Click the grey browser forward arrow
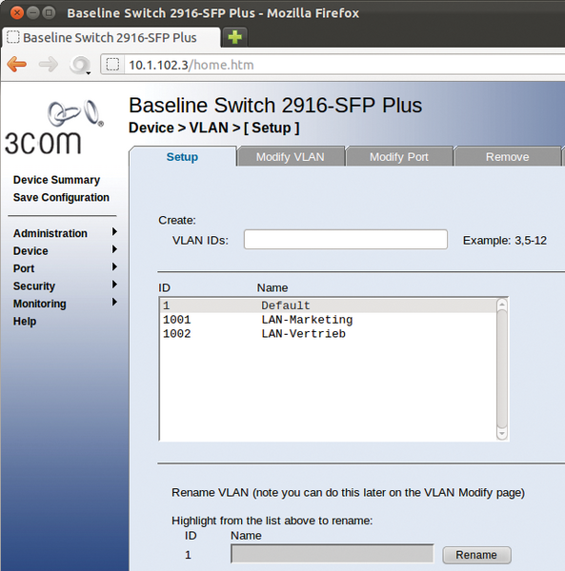 click(x=49, y=65)
